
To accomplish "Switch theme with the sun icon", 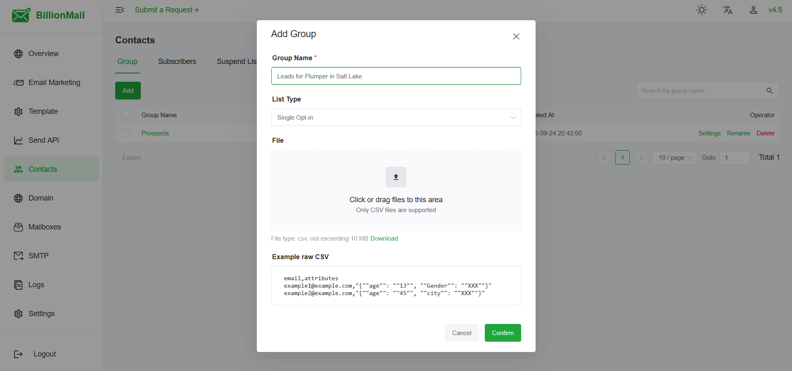I will [x=702, y=10].
